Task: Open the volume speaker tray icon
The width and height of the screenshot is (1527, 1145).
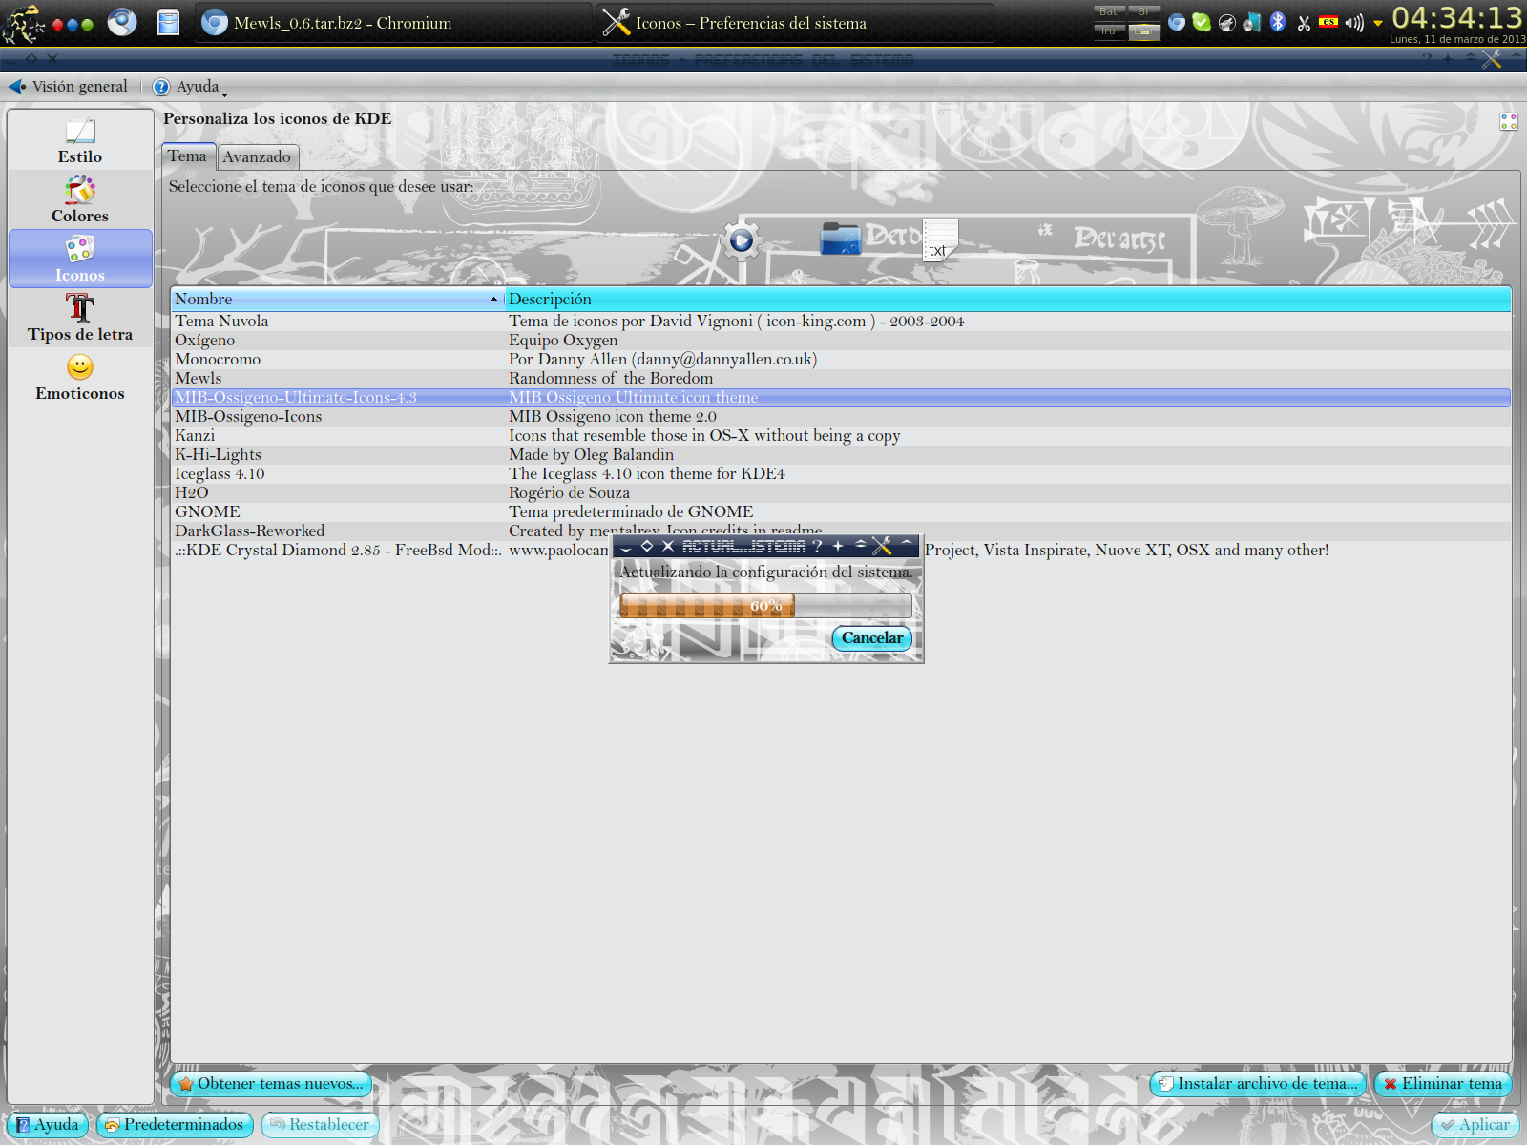Action: [1353, 23]
